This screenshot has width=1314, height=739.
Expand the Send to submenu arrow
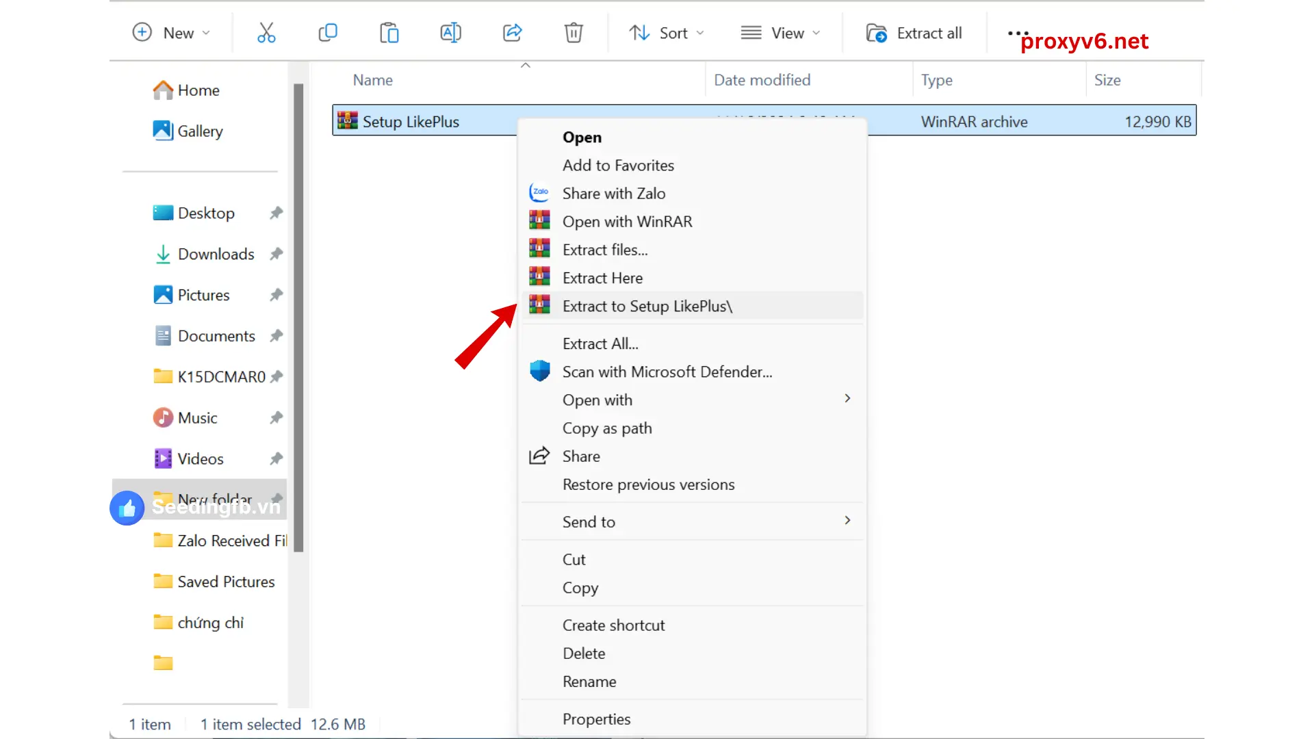point(846,521)
